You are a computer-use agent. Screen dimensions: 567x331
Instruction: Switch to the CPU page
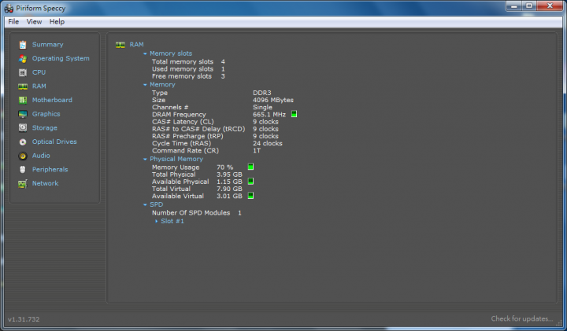point(39,72)
